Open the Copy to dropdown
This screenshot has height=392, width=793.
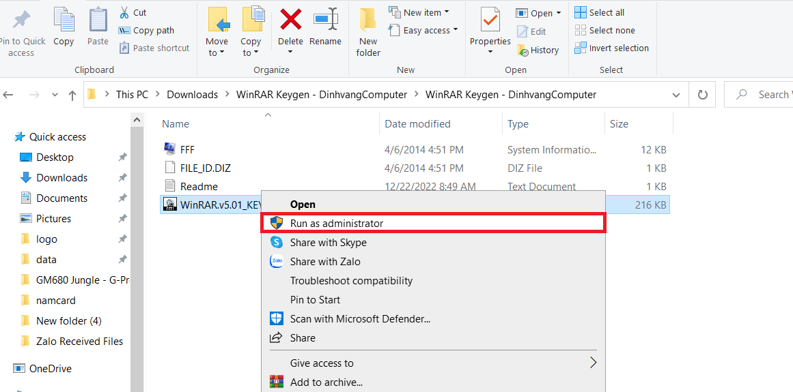tap(251, 31)
